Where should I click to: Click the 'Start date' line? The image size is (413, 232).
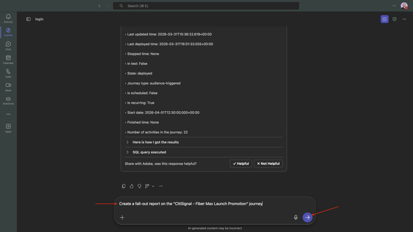[x=162, y=112]
